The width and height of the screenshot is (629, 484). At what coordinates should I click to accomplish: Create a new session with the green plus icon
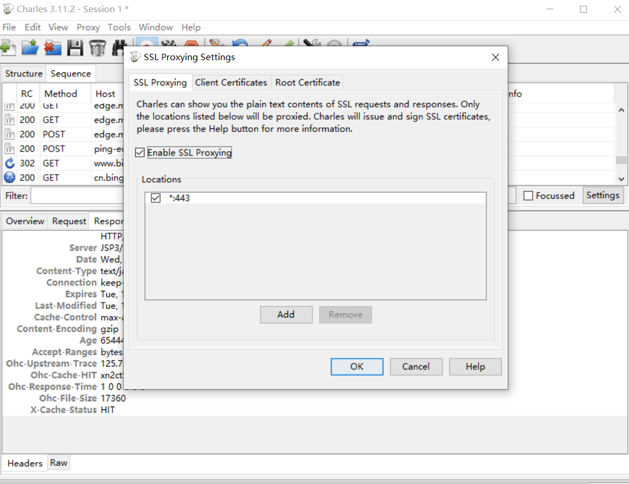pos(8,48)
